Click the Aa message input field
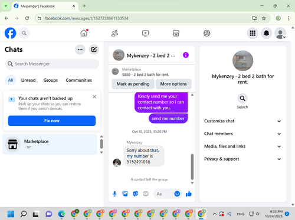This screenshot has width=295, height=220. coord(163,194)
